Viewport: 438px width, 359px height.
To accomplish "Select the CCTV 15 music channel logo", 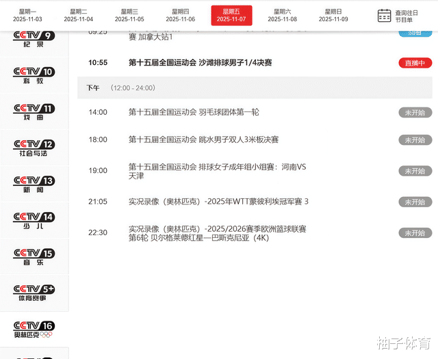I will point(34,257).
